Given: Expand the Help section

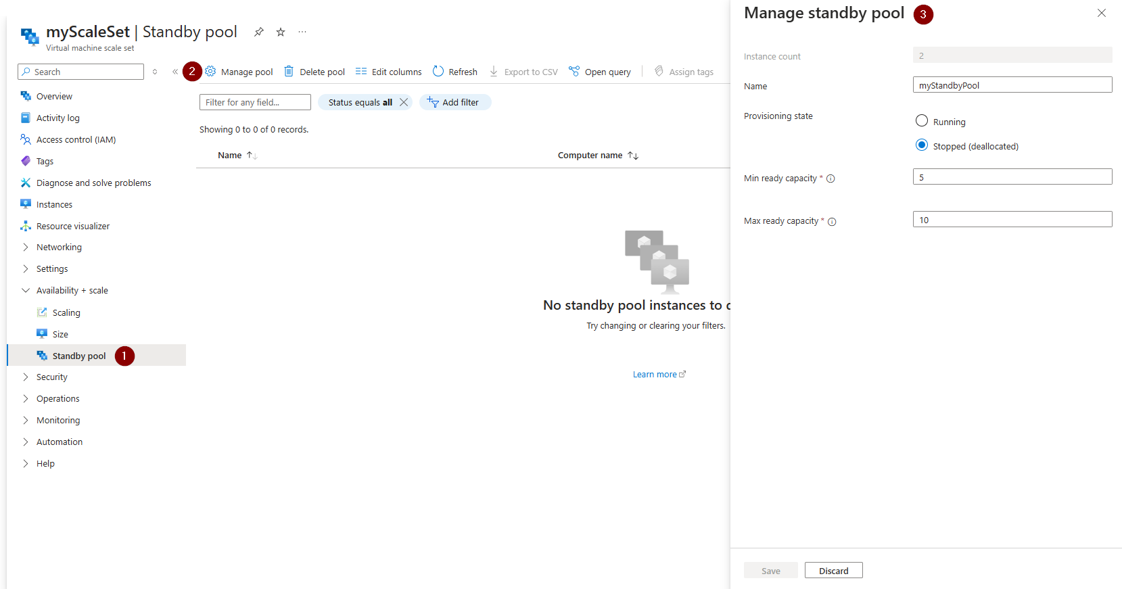Looking at the screenshot, I should coord(26,464).
